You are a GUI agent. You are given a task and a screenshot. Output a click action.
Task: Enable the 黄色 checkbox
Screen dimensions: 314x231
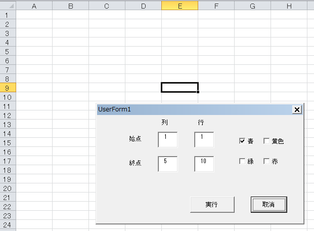click(x=266, y=141)
